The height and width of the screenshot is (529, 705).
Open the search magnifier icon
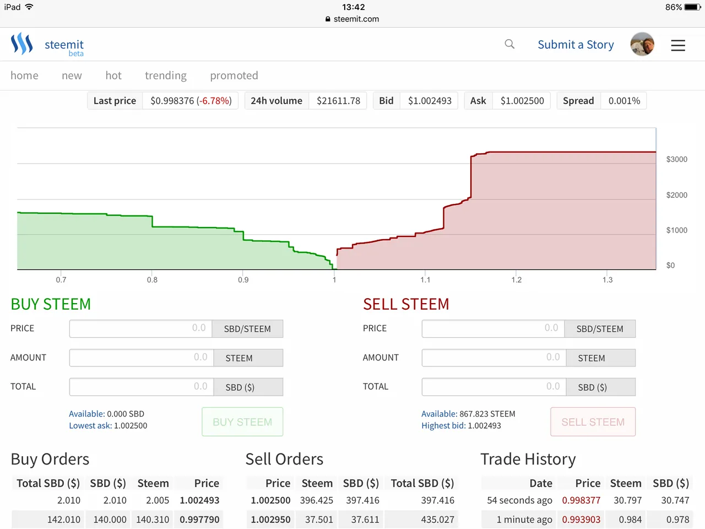(x=509, y=44)
